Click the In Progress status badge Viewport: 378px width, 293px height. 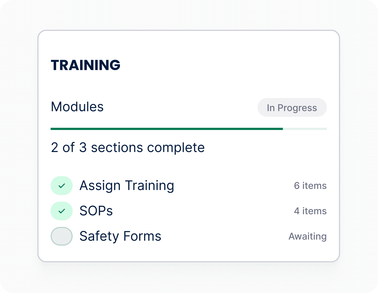[x=292, y=107]
